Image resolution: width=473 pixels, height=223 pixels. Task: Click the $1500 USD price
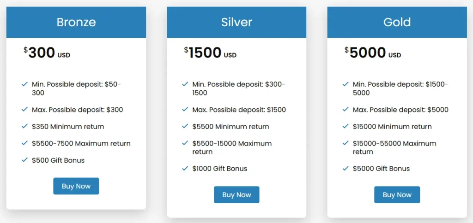(210, 53)
